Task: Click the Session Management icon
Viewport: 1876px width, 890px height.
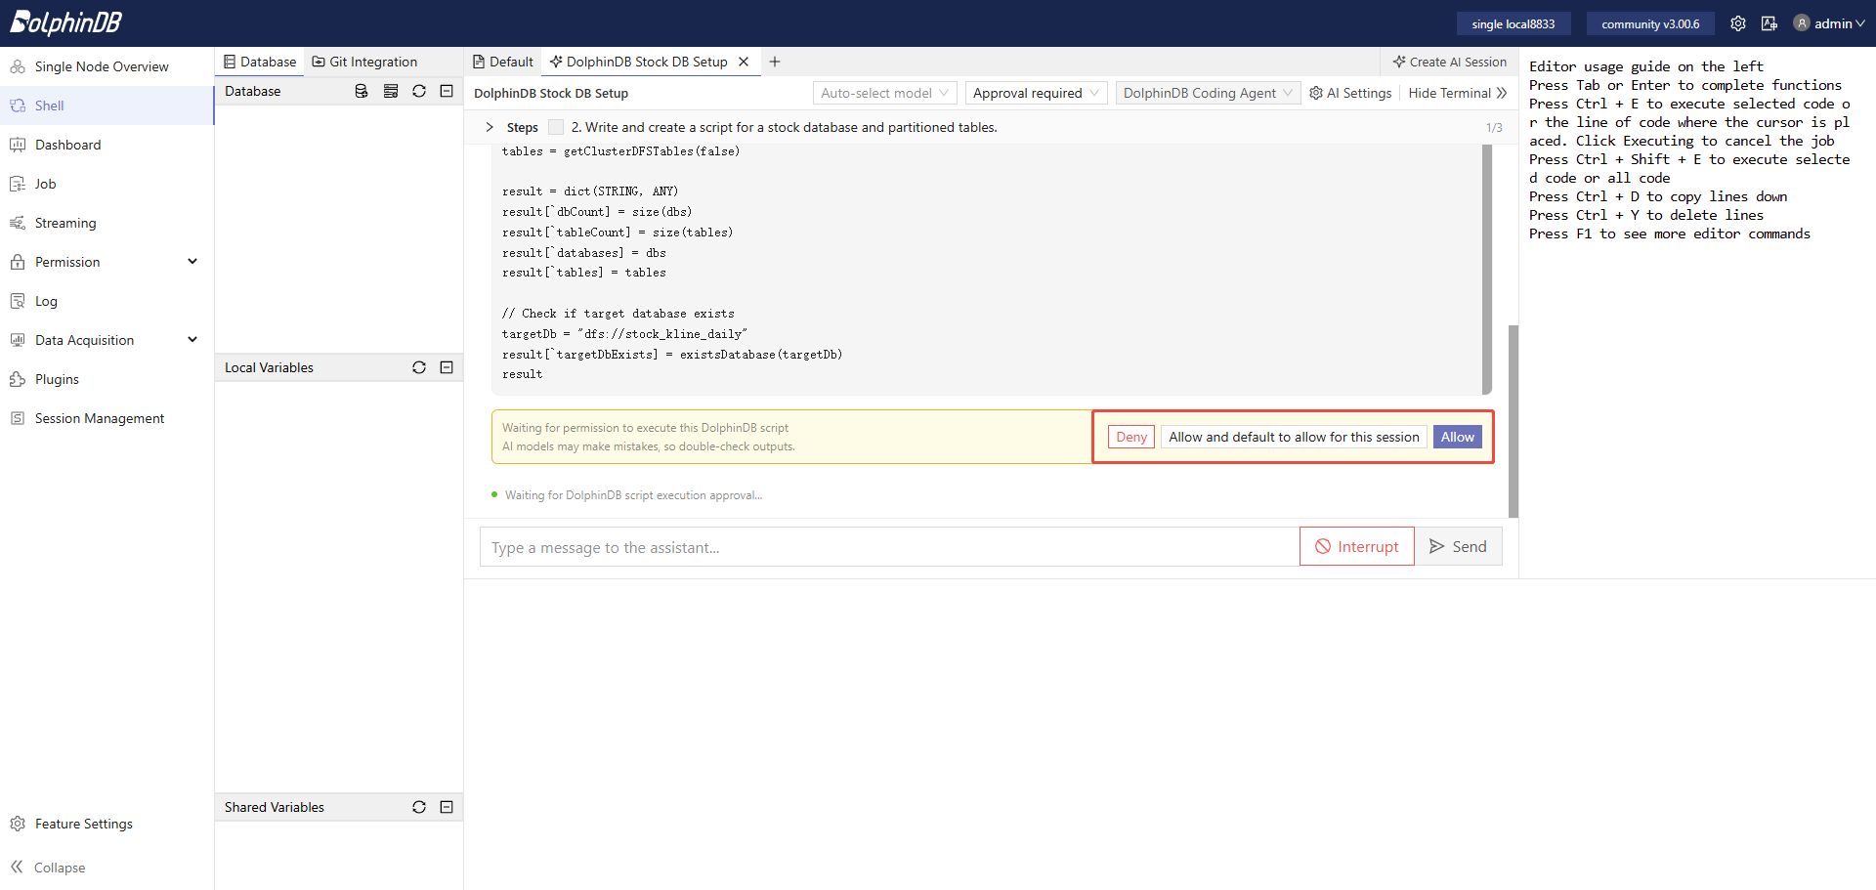Action: click(x=18, y=418)
